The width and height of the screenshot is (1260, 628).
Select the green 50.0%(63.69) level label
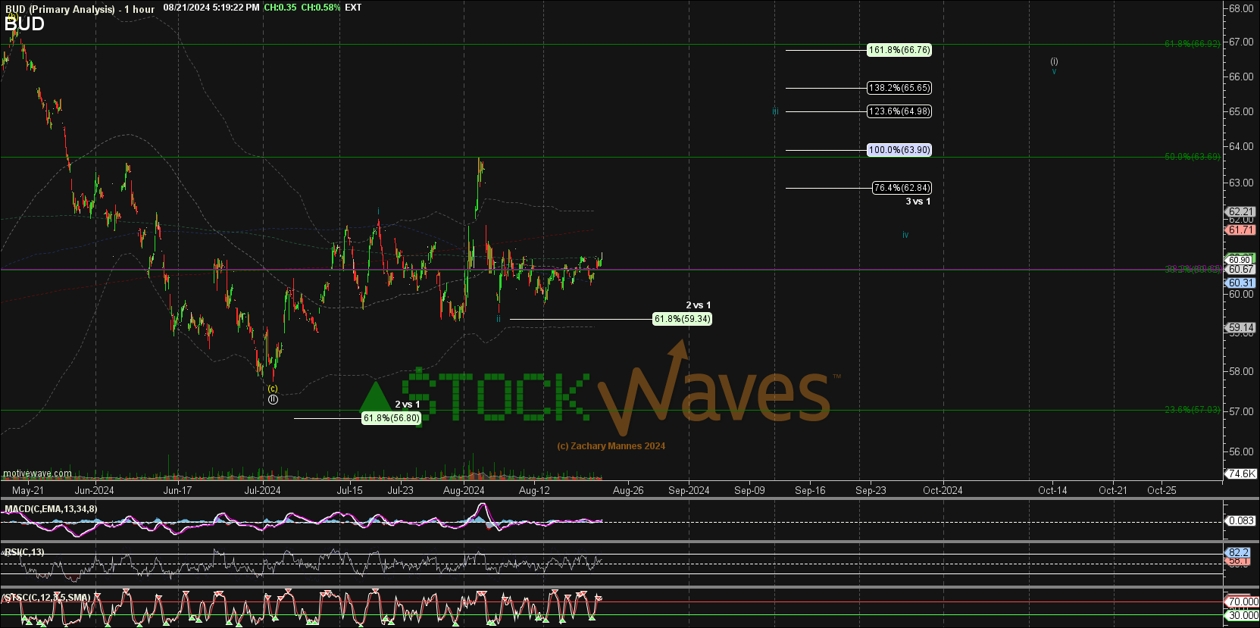[x=1192, y=157]
